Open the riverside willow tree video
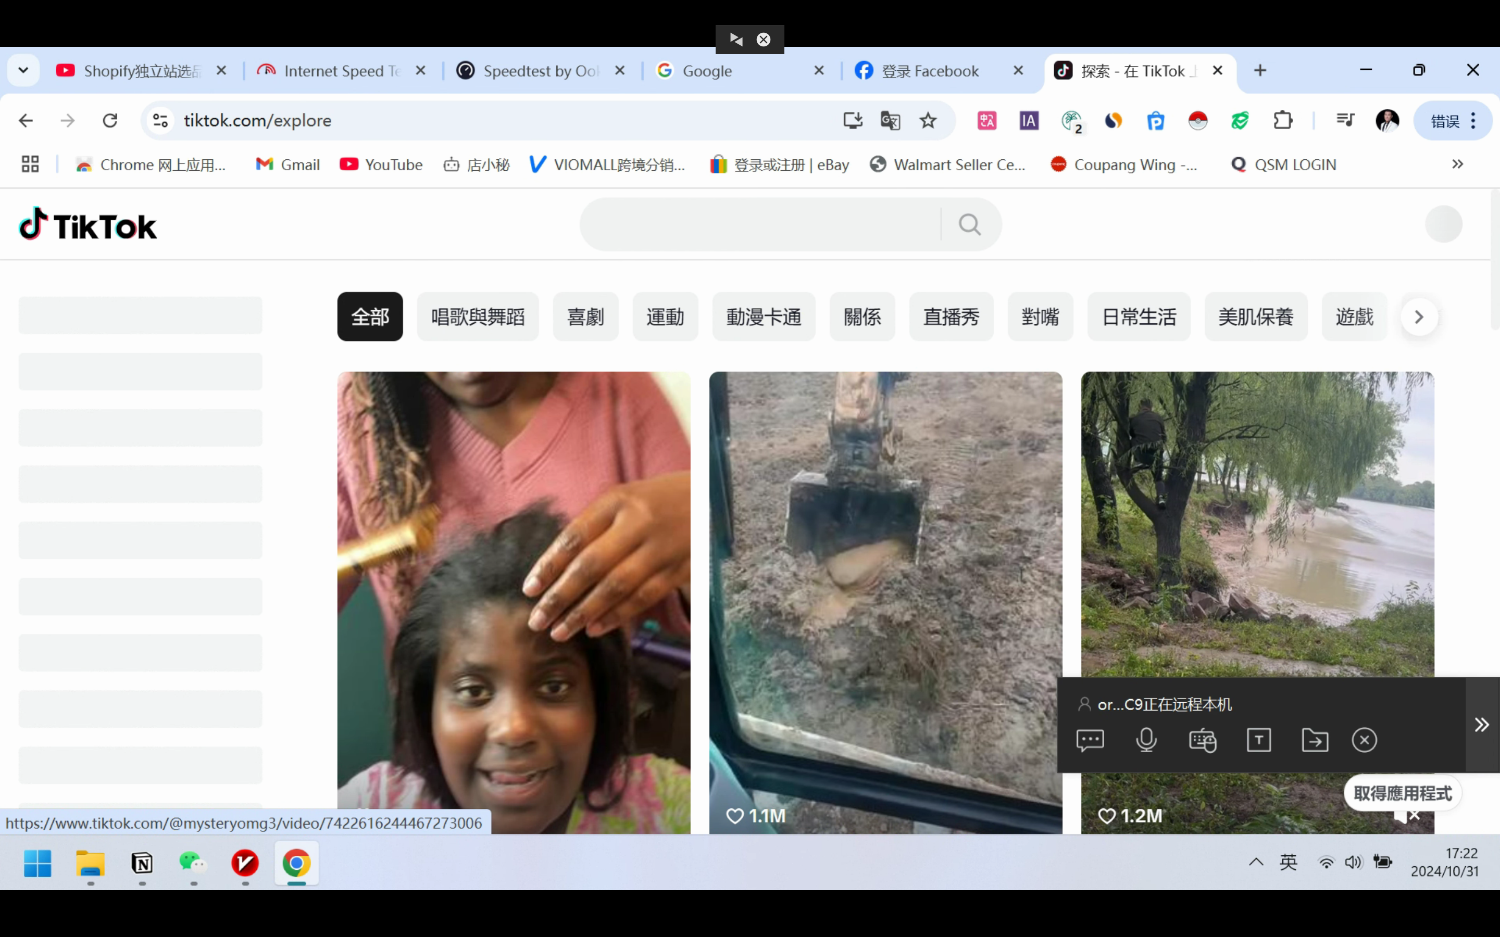 click(1258, 524)
